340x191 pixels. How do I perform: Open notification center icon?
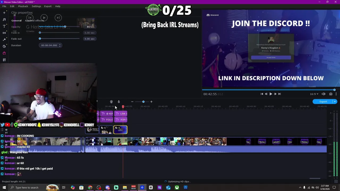[334, 188]
